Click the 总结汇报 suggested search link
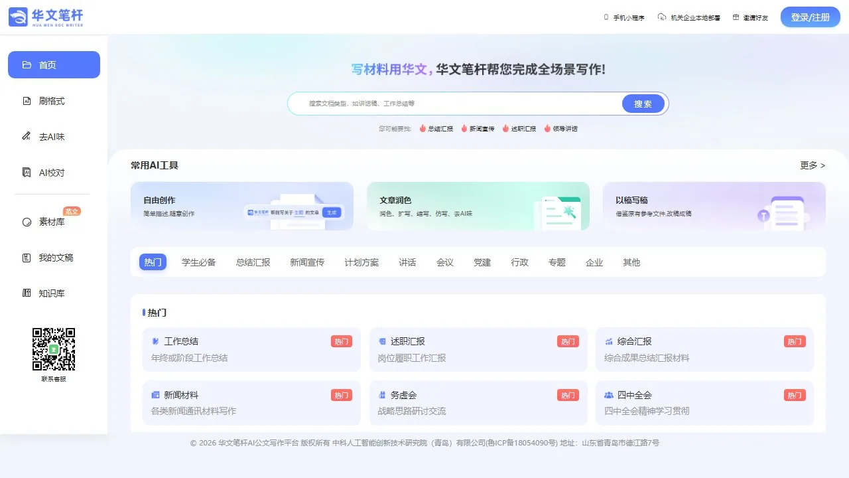 pyautogui.click(x=436, y=129)
